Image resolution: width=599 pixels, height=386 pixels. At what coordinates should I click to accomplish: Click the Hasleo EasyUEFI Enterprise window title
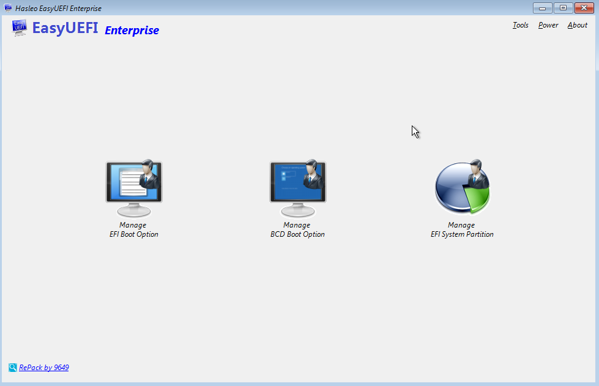[59, 8]
